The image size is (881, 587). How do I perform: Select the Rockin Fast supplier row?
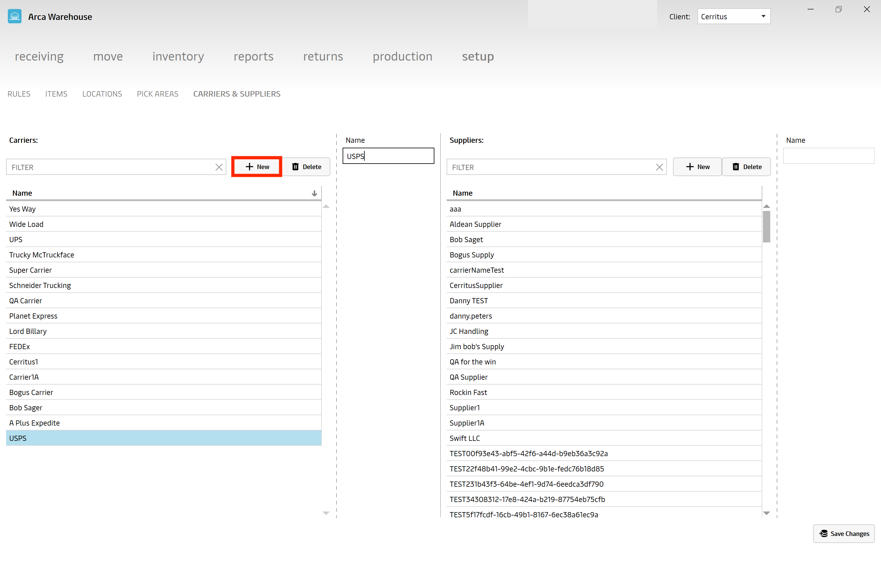(x=604, y=392)
